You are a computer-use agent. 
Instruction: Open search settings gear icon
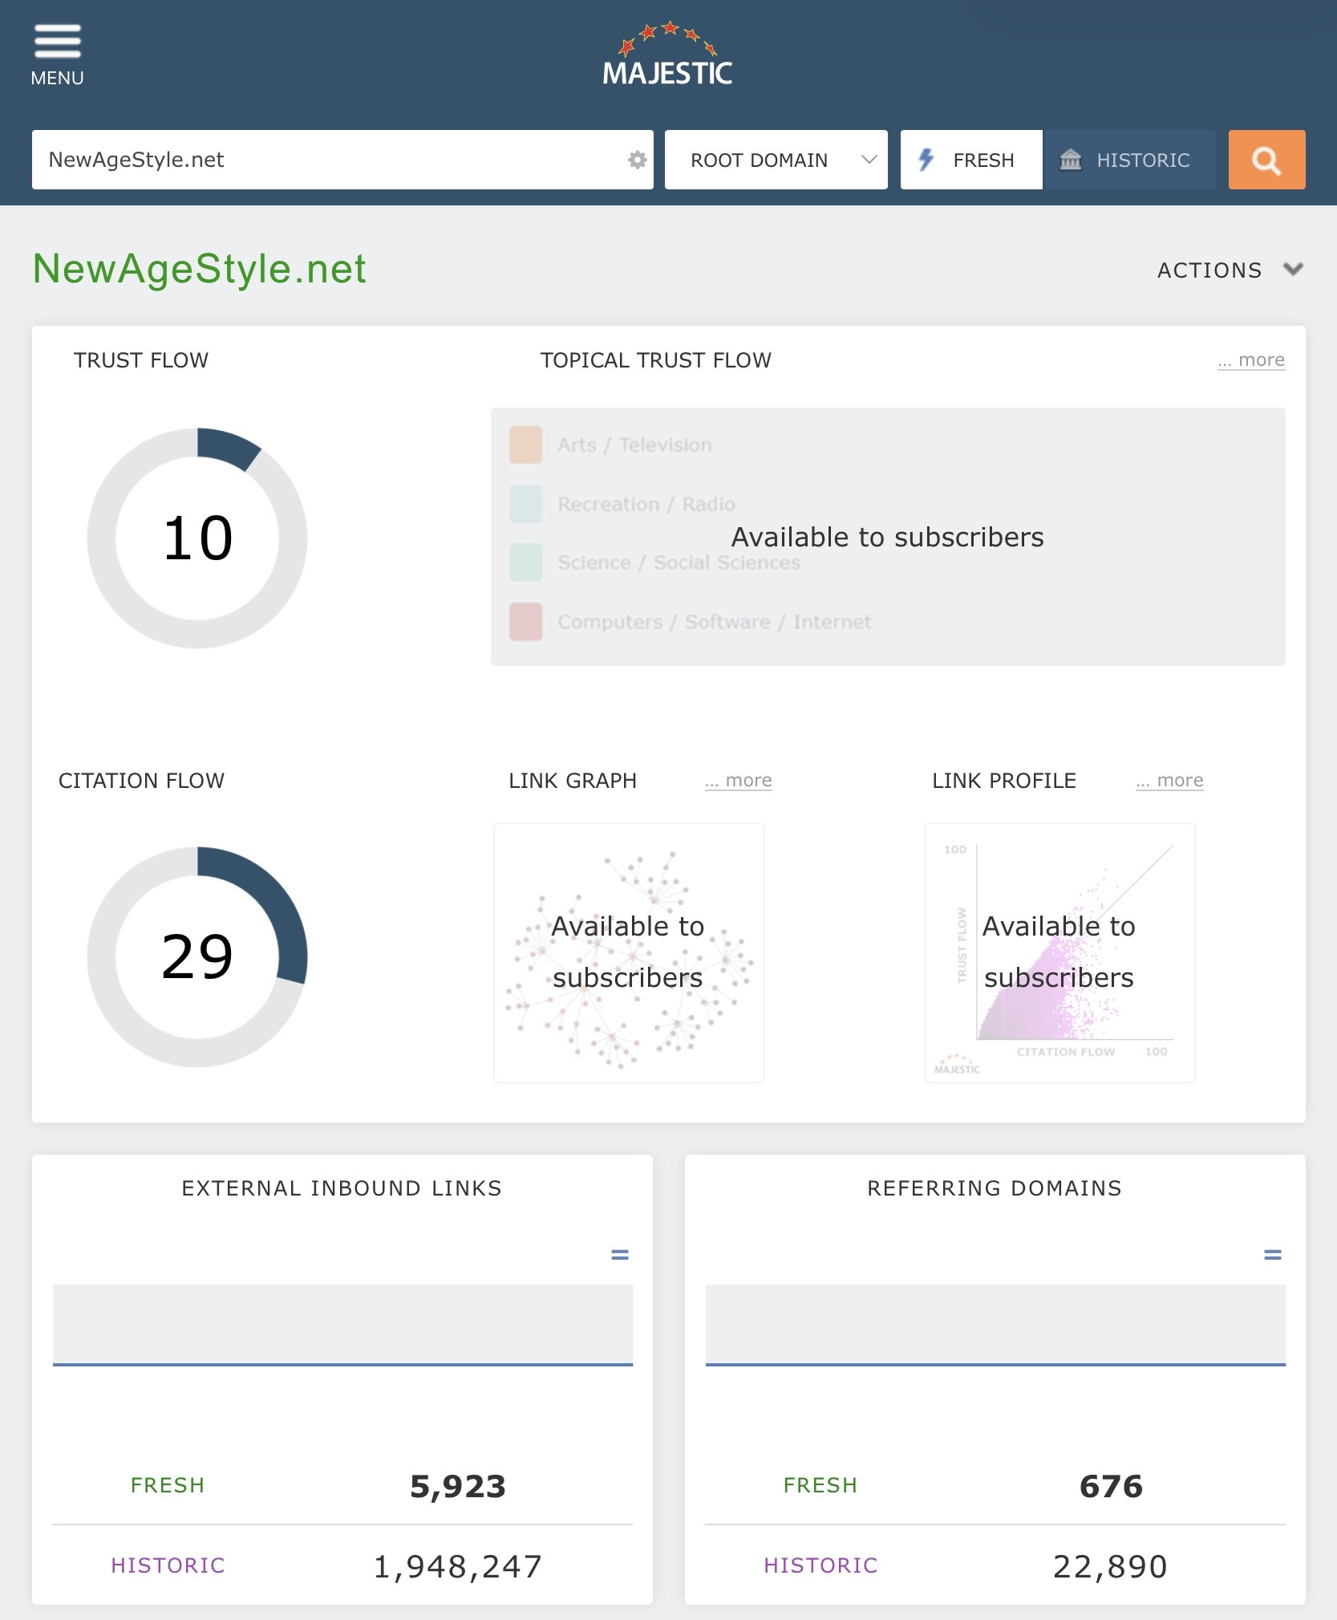[x=637, y=160]
